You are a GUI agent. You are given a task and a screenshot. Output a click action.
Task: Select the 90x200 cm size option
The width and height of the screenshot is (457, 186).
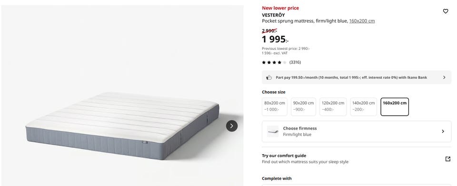point(303,107)
